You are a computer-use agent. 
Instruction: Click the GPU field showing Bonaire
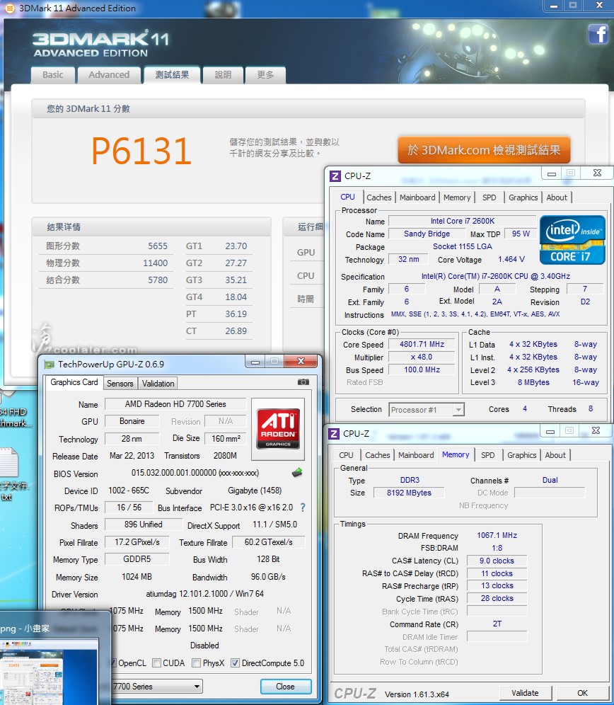pyautogui.click(x=132, y=421)
